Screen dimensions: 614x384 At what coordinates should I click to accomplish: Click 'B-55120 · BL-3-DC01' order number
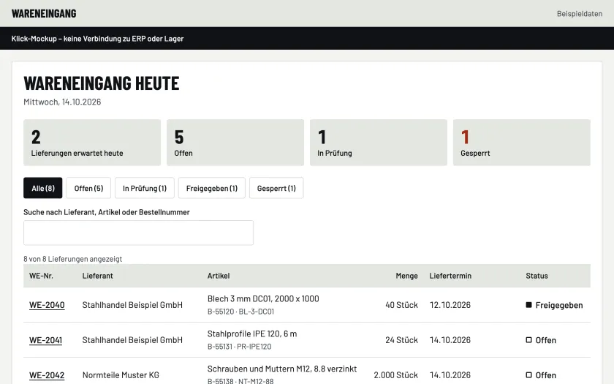[x=240, y=312]
